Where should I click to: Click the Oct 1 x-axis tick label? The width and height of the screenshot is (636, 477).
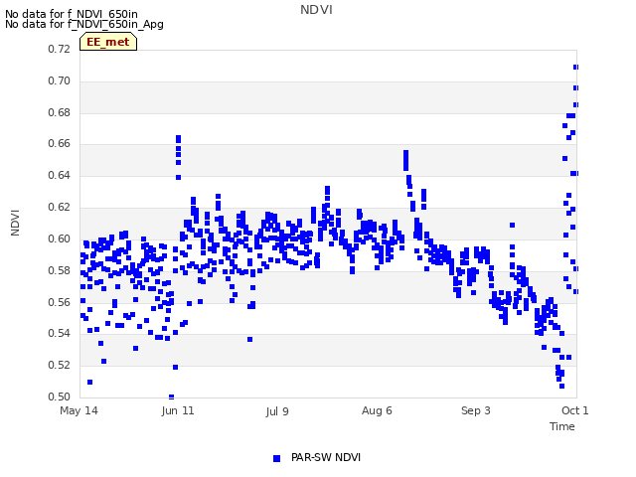(574, 410)
